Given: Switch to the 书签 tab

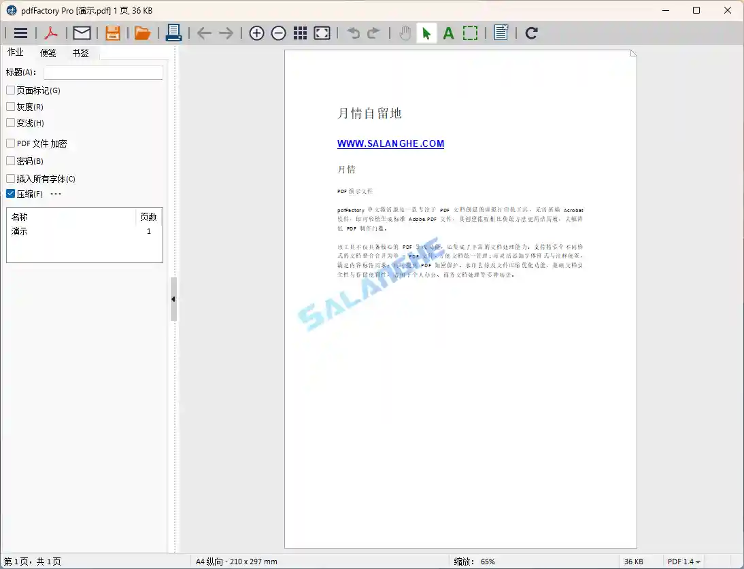Looking at the screenshot, I should (81, 52).
